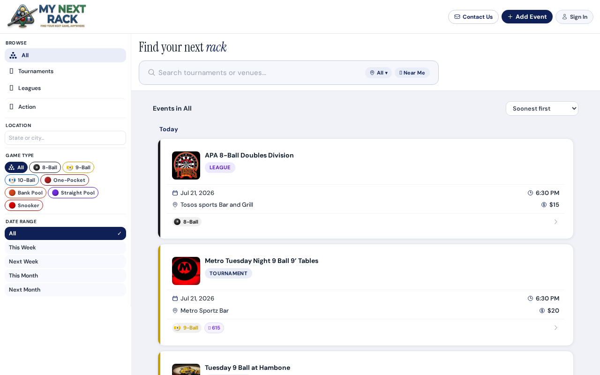Select All in the Browse sidebar
The image size is (600, 375).
(x=65, y=55)
